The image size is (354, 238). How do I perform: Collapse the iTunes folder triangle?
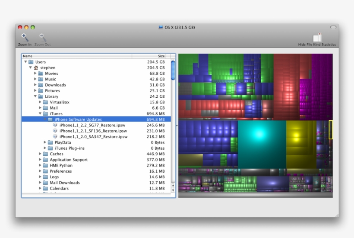point(40,113)
